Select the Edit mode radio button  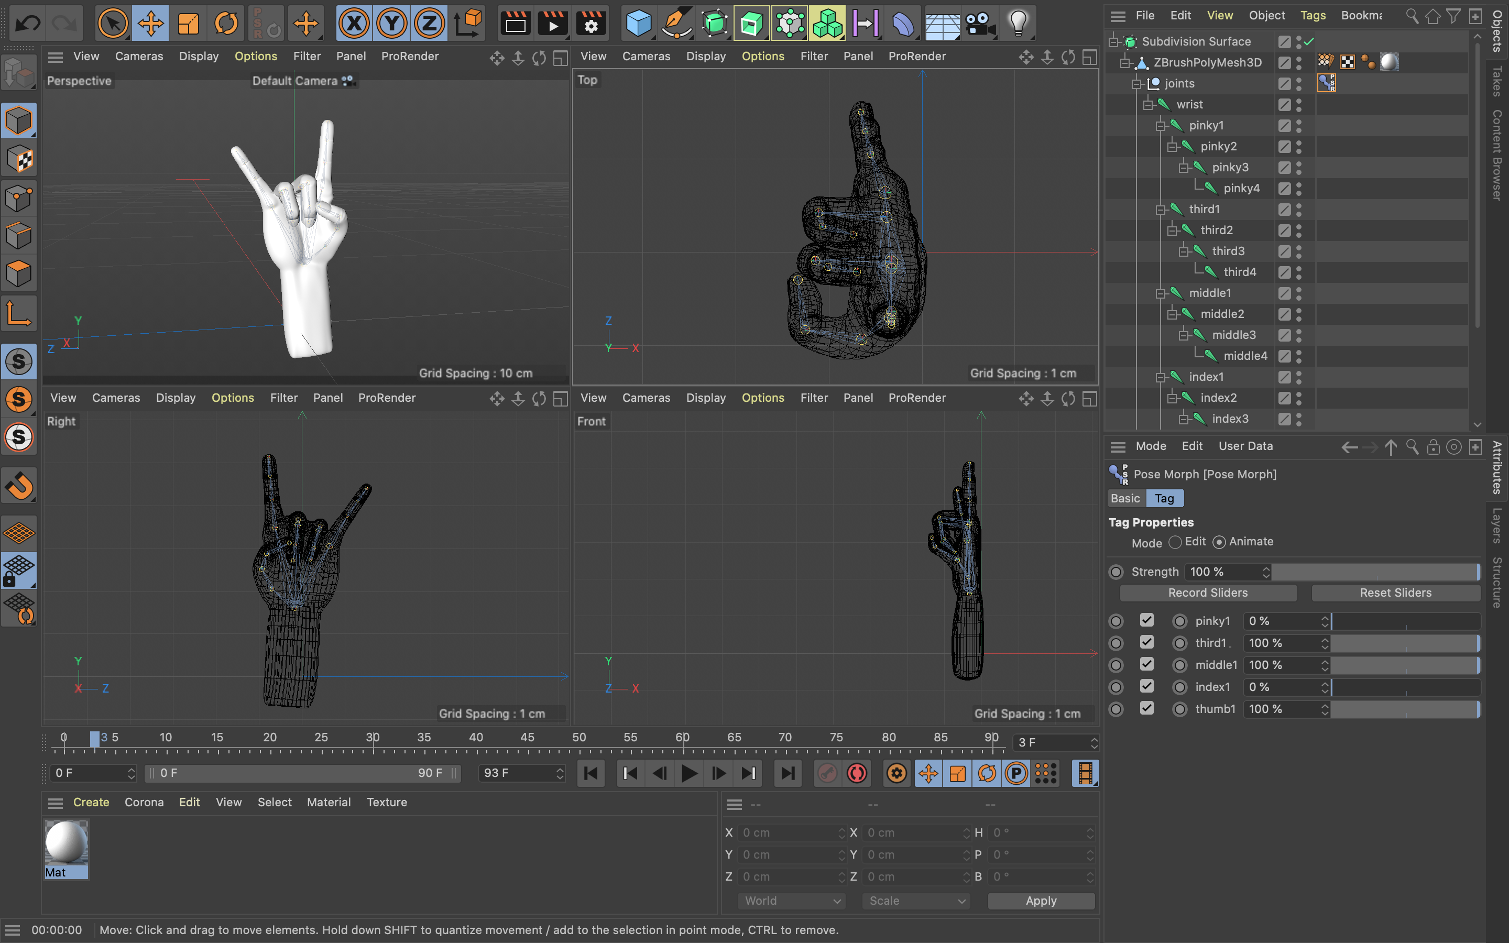pyautogui.click(x=1175, y=542)
